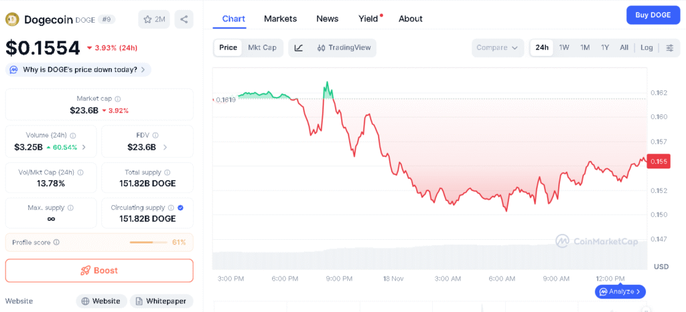Switch to the Markets tab
The image size is (686, 312).
tap(281, 19)
